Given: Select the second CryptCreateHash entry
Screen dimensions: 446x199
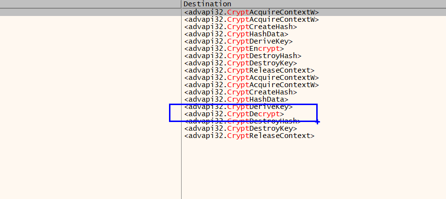Looking at the screenshot, I should pyautogui.click(x=240, y=92).
